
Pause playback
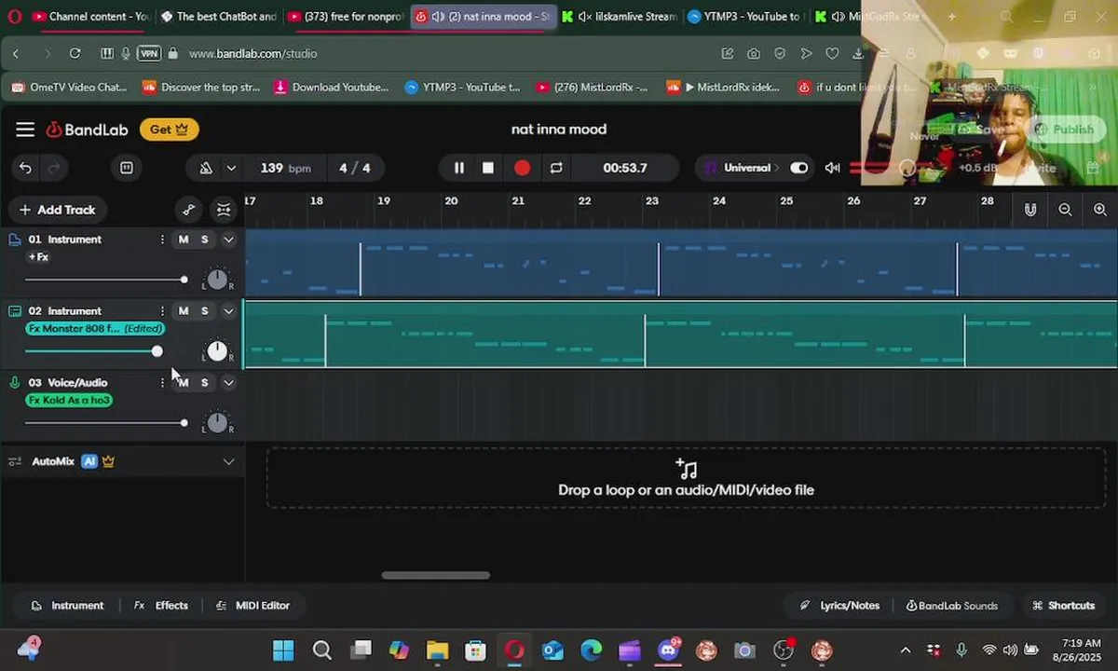pos(458,168)
